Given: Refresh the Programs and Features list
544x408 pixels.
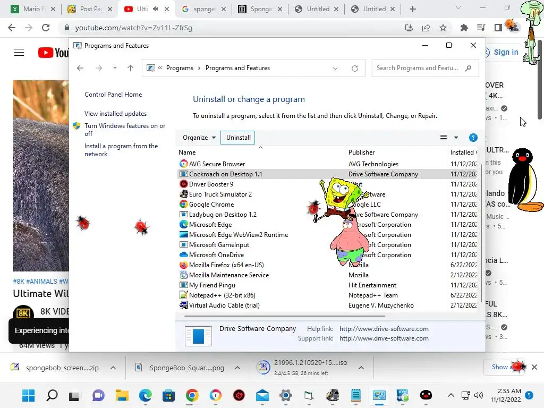Looking at the screenshot, I should 354,69.
